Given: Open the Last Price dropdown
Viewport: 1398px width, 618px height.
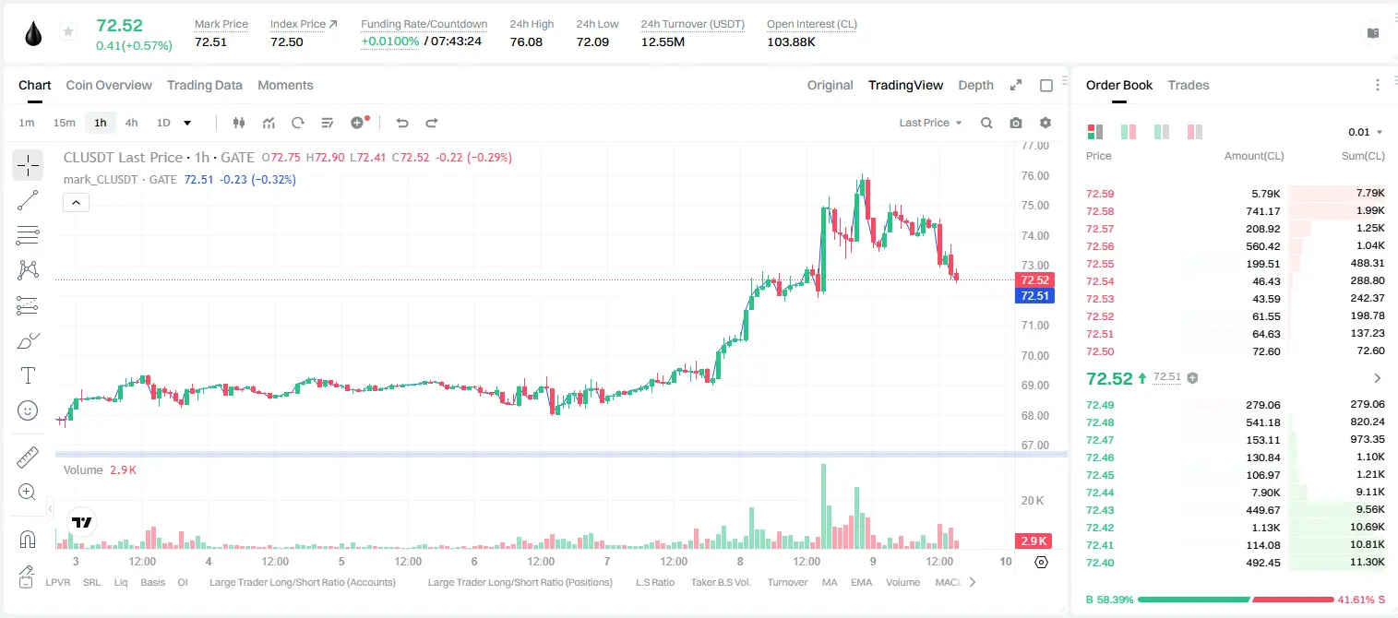Looking at the screenshot, I should click(x=930, y=123).
